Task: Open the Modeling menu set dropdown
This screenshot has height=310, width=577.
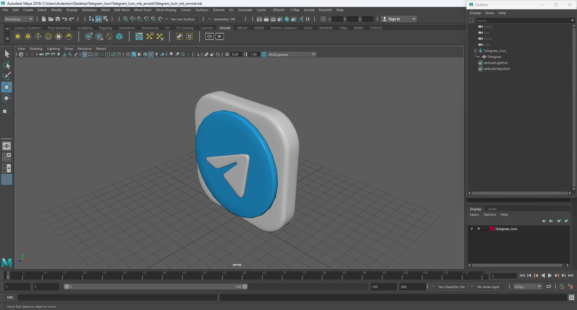Action: coord(19,19)
